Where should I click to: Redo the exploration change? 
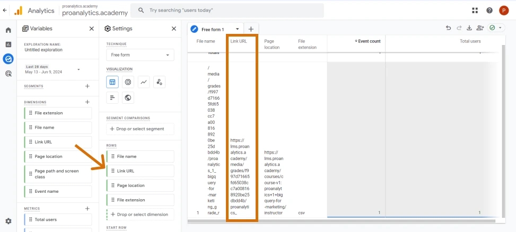[x=459, y=28]
